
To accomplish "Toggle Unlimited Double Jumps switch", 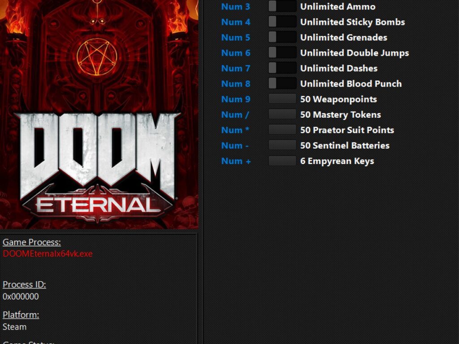I will (282, 53).
